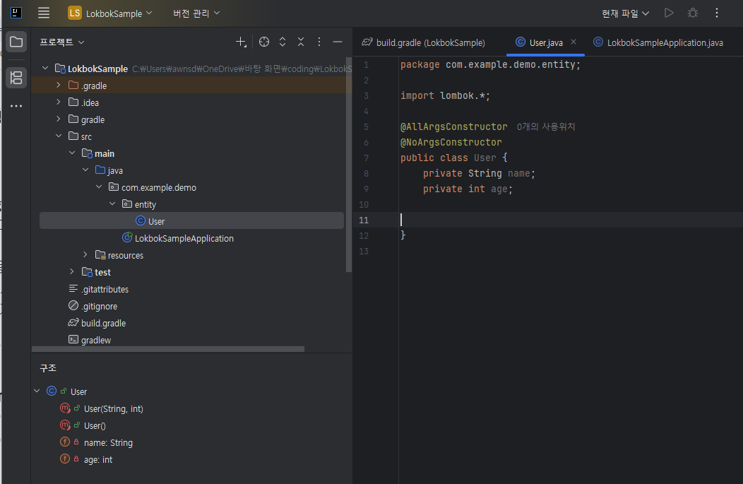Expand the test folder

tap(72, 272)
